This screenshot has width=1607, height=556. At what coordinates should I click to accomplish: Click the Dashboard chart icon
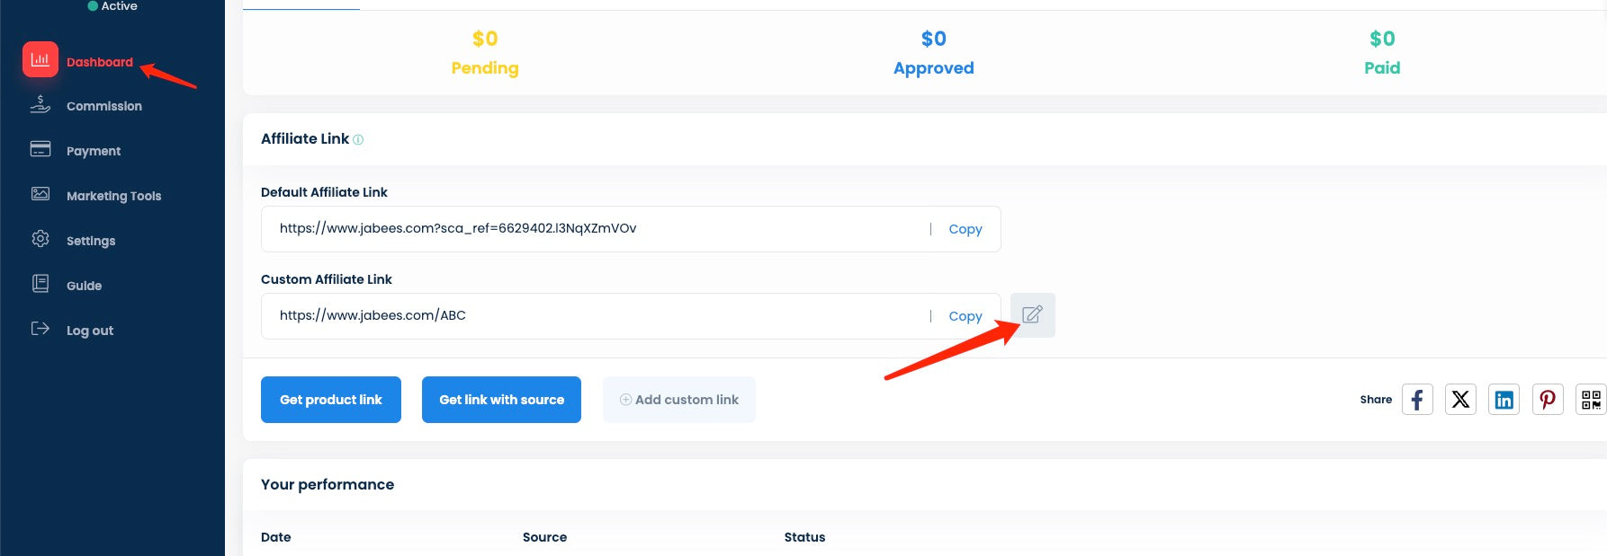40,60
